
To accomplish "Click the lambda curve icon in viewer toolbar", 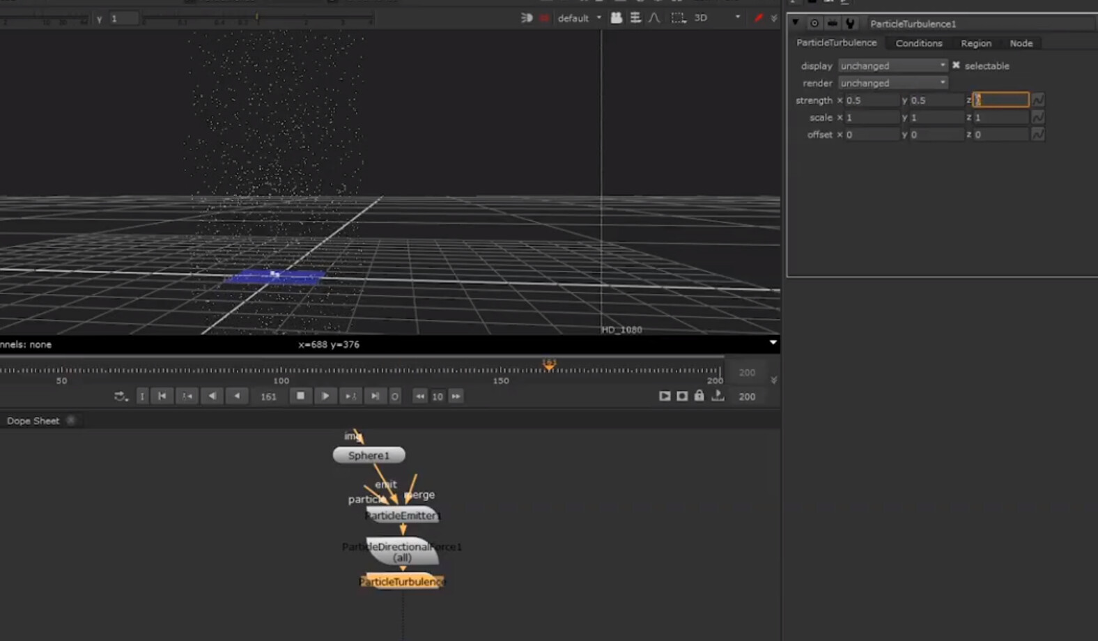I will (654, 17).
